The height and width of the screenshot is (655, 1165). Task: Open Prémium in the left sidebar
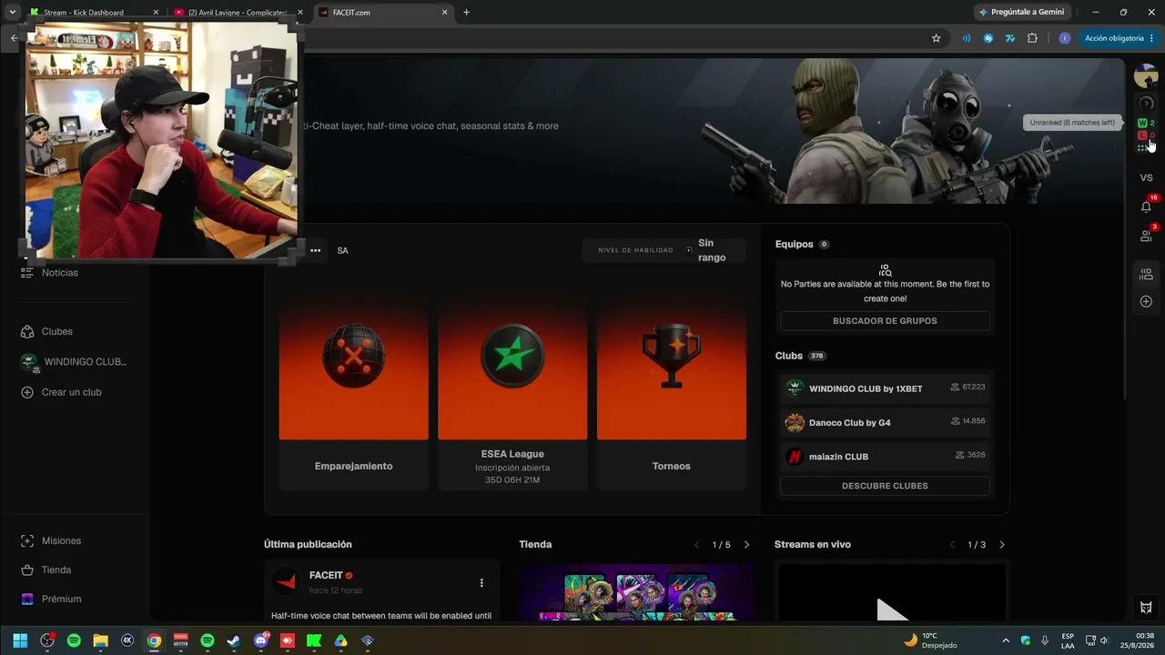click(x=51, y=600)
